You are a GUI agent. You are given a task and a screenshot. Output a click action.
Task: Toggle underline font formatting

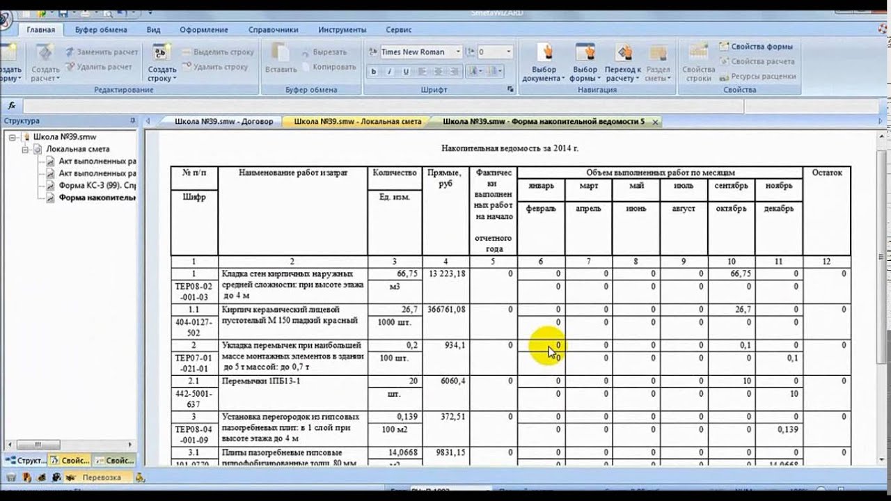click(406, 72)
